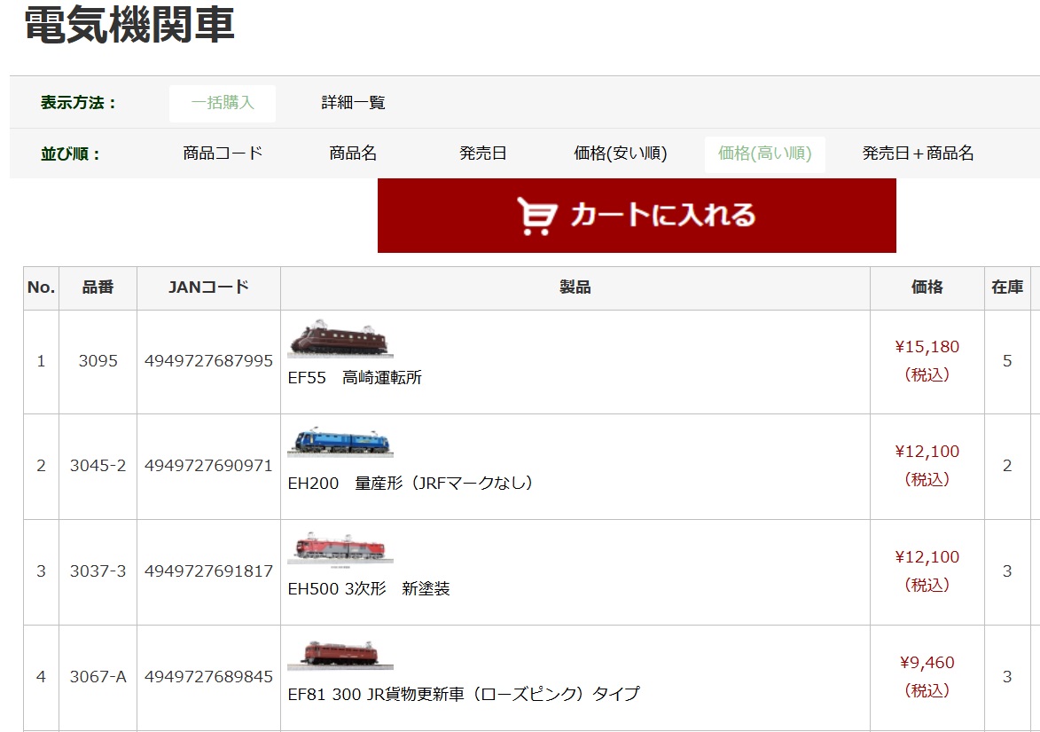Click stock count 2 for EH200
This screenshot has width=1040, height=732.
pyautogui.click(x=1007, y=466)
